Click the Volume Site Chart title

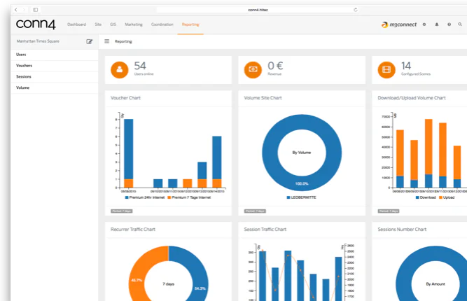tap(263, 98)
